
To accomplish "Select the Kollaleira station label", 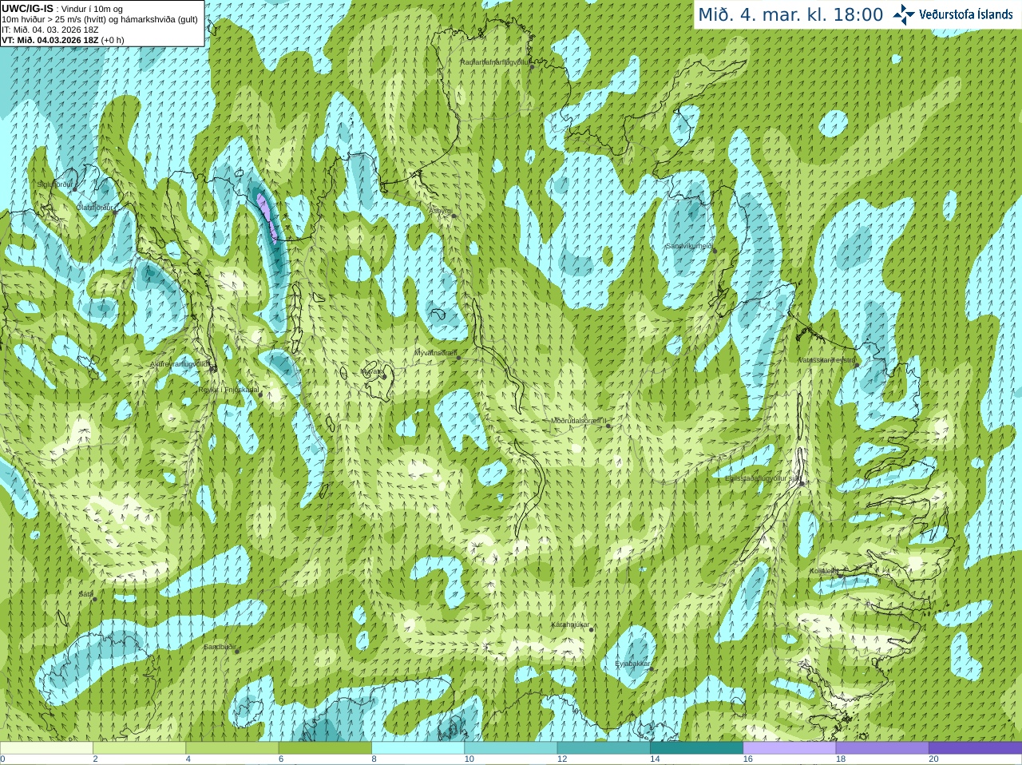I will pyautogui.click(x=824, y=571).
